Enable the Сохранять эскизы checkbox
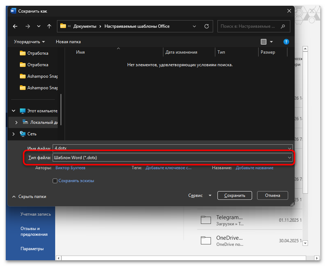 pyautogui.click(x=55, y=181)
